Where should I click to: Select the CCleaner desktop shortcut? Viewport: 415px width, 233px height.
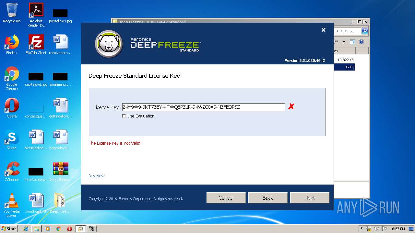(x=12, y=172)
